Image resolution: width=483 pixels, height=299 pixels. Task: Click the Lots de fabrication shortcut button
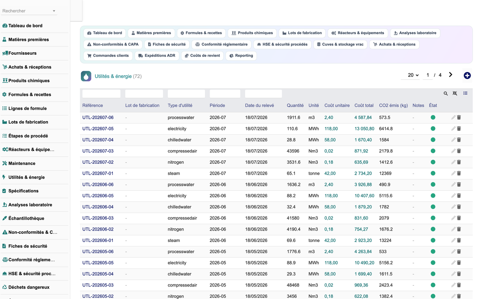(x=302, y=33)
